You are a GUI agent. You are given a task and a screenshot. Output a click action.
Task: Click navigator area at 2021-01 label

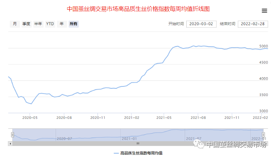tap(130, 138)
